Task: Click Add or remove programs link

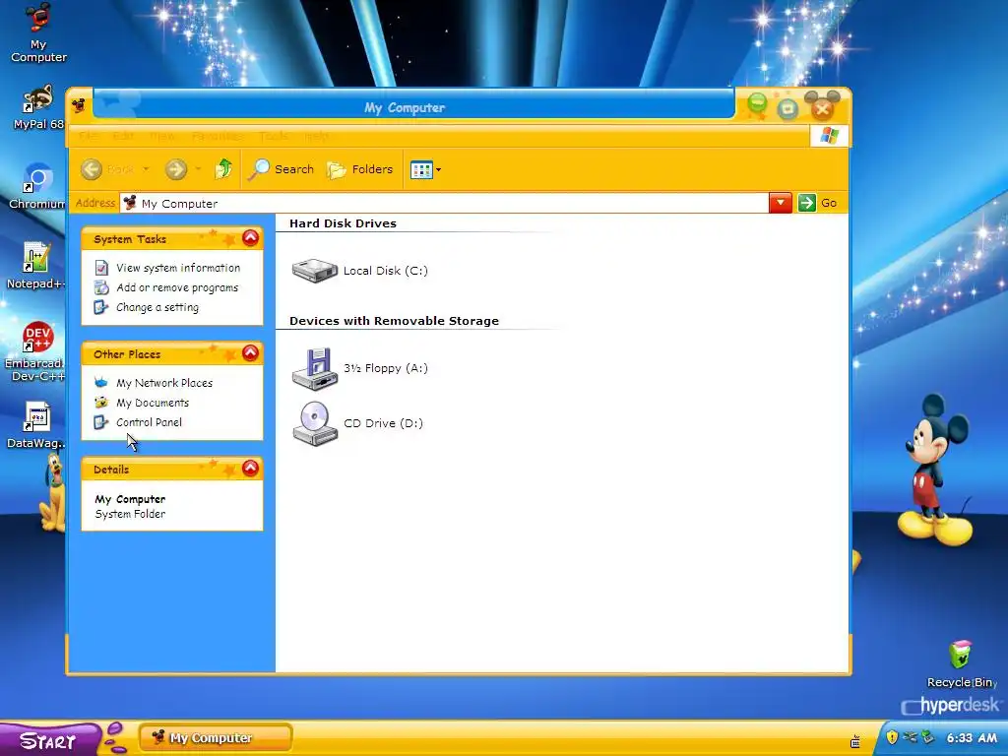Action: (x=177, y=288)
